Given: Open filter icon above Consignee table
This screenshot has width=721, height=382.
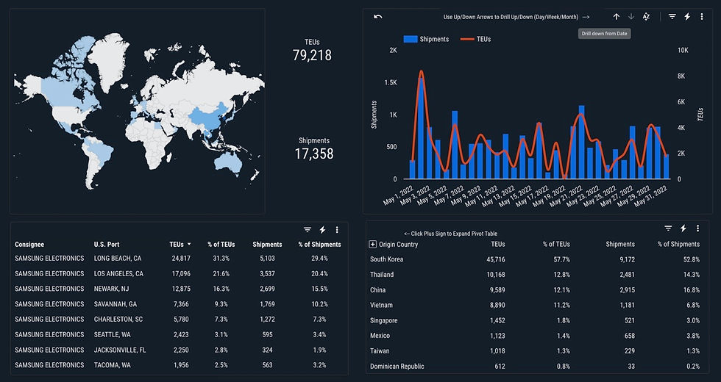Looking at the screenshot, I should (x=308, y=229).
